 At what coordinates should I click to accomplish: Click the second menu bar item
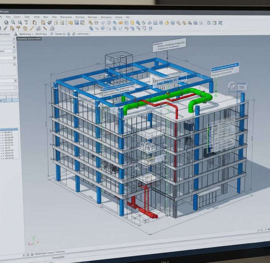click(8, 17)
